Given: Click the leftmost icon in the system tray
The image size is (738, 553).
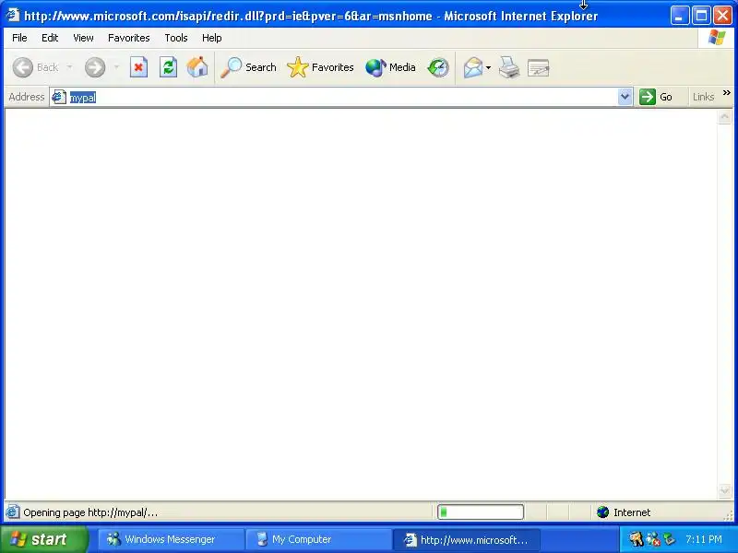Looking at the screenshot, I should [637, 539].
